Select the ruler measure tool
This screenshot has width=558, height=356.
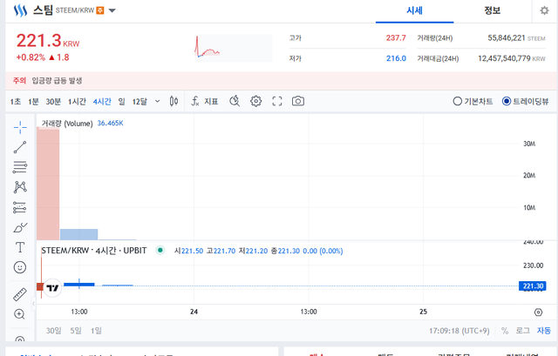pos(20,294)
